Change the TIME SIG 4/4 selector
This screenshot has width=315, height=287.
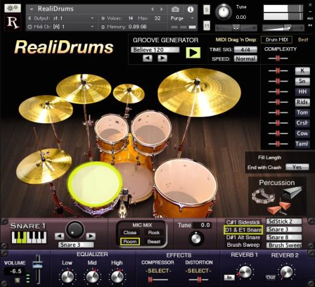[246, 50]
